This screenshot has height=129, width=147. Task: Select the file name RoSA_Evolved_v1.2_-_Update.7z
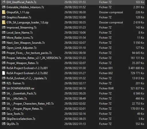[x=27, y=78]
